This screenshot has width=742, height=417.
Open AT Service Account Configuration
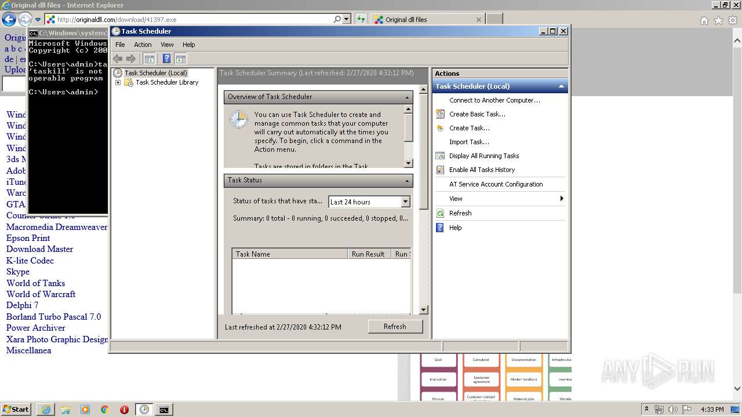(x=496, y=184)
